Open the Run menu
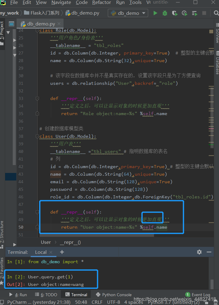The image size is (219, 305). point(120,2)
